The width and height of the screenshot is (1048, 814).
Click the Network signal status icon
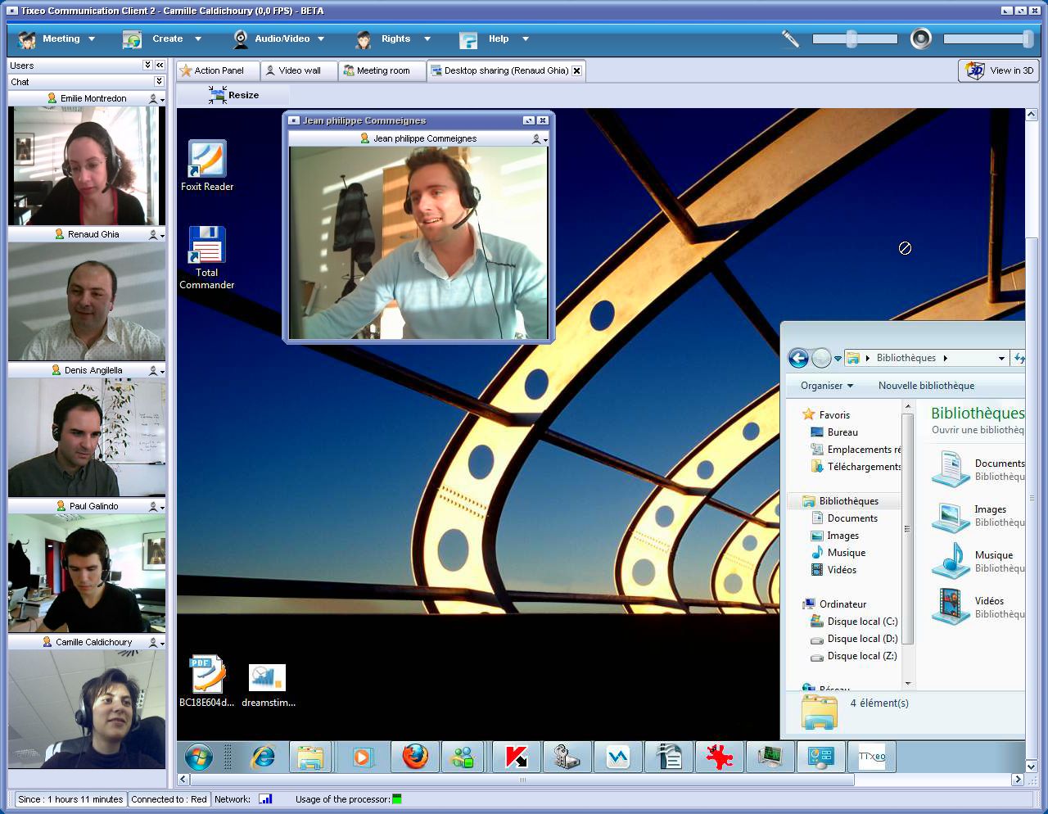[265, 799]
